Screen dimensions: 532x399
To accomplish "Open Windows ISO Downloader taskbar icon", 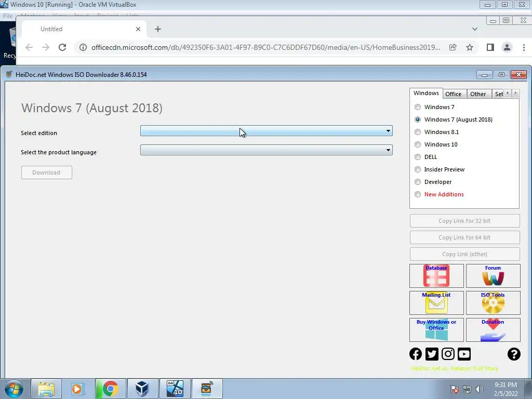I will [206, 389].
